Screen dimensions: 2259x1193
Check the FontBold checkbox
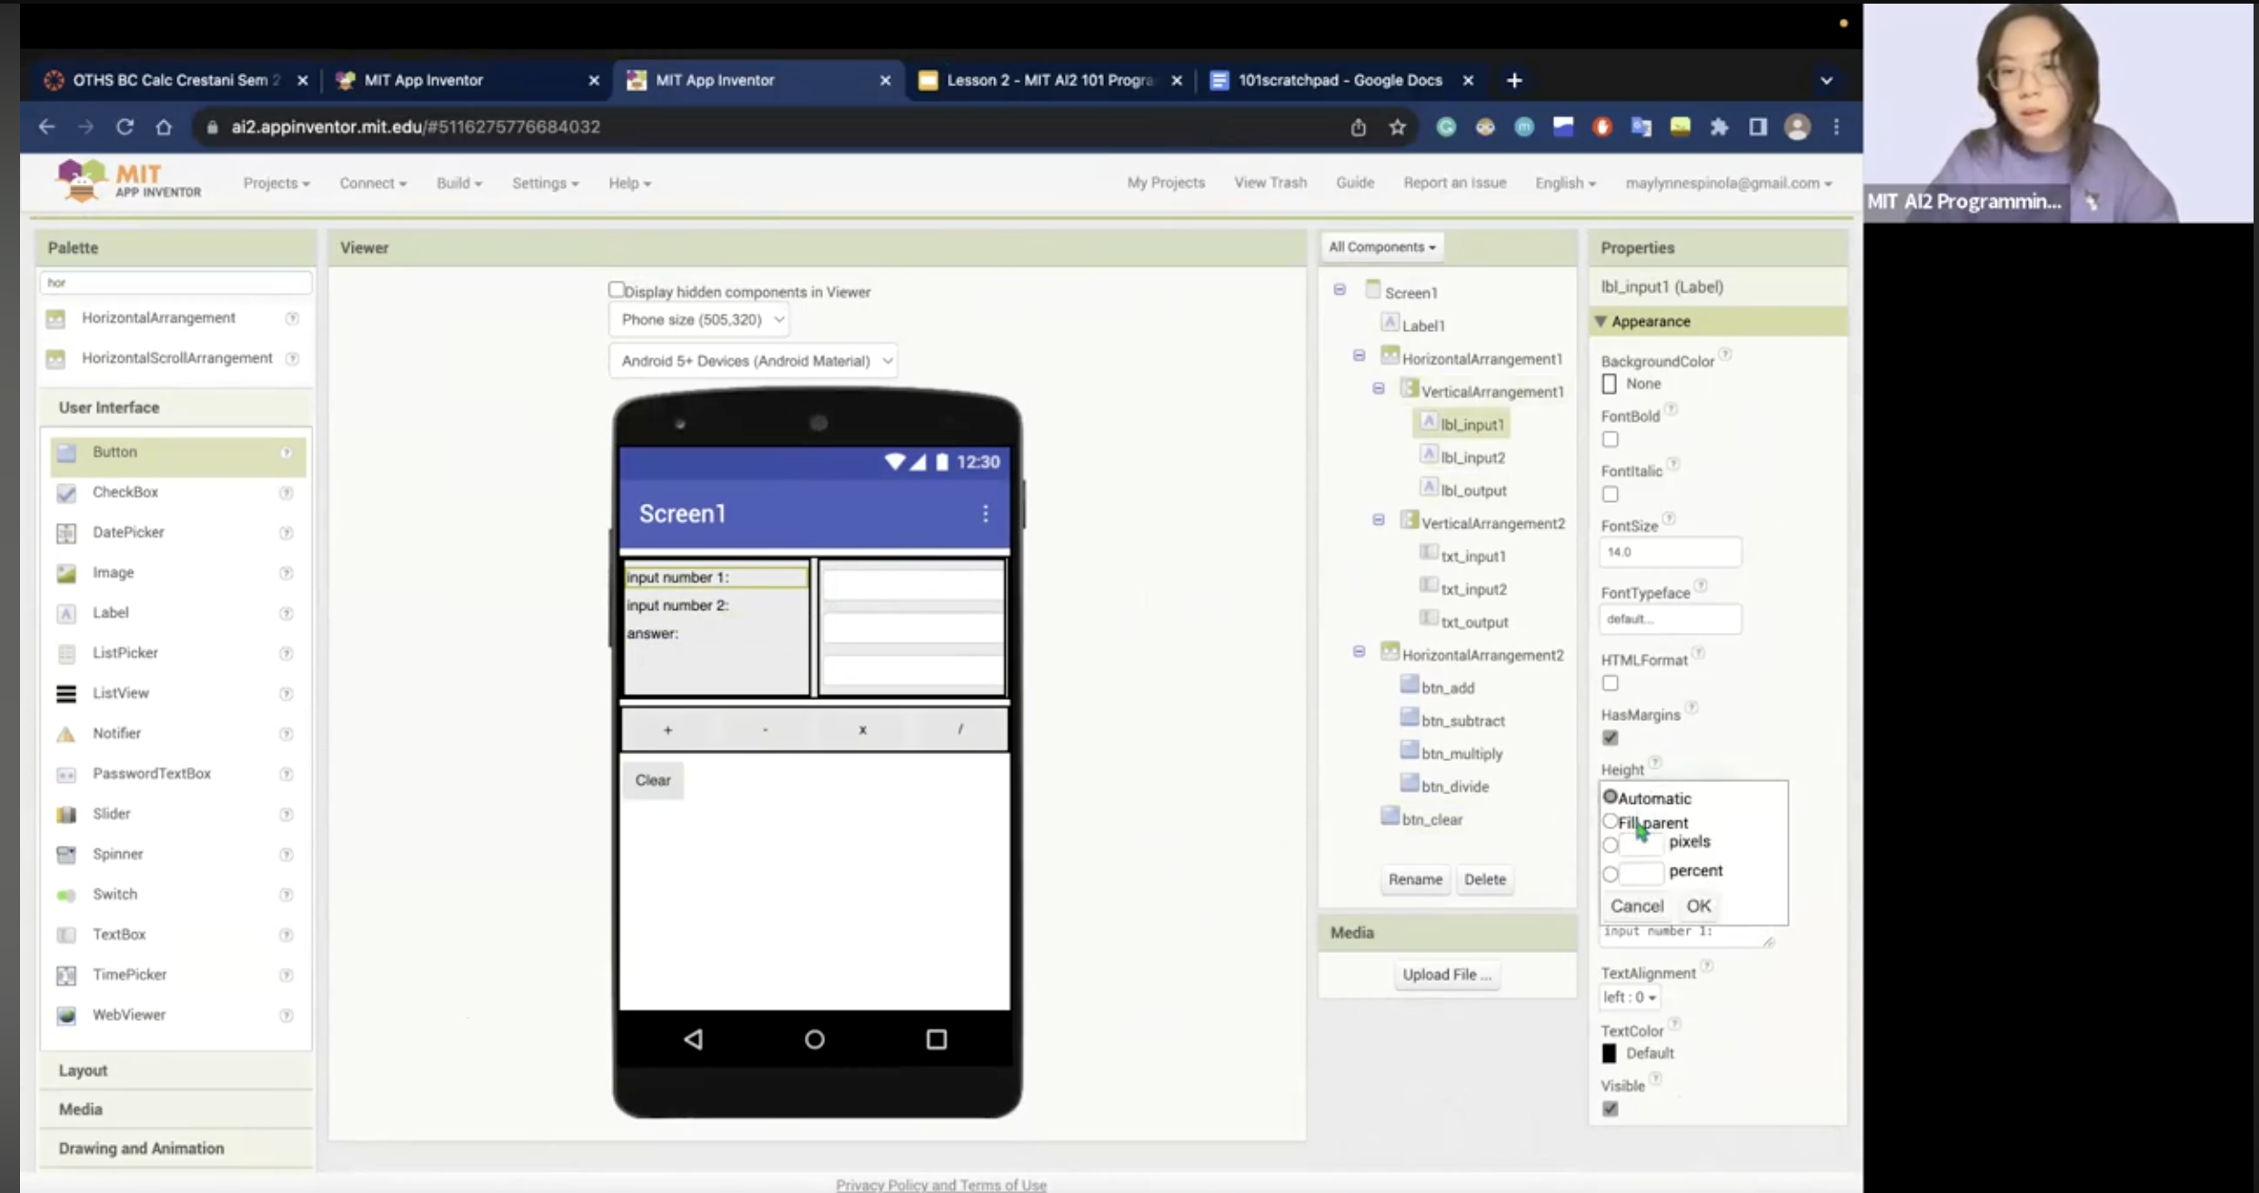[1610, 439]
